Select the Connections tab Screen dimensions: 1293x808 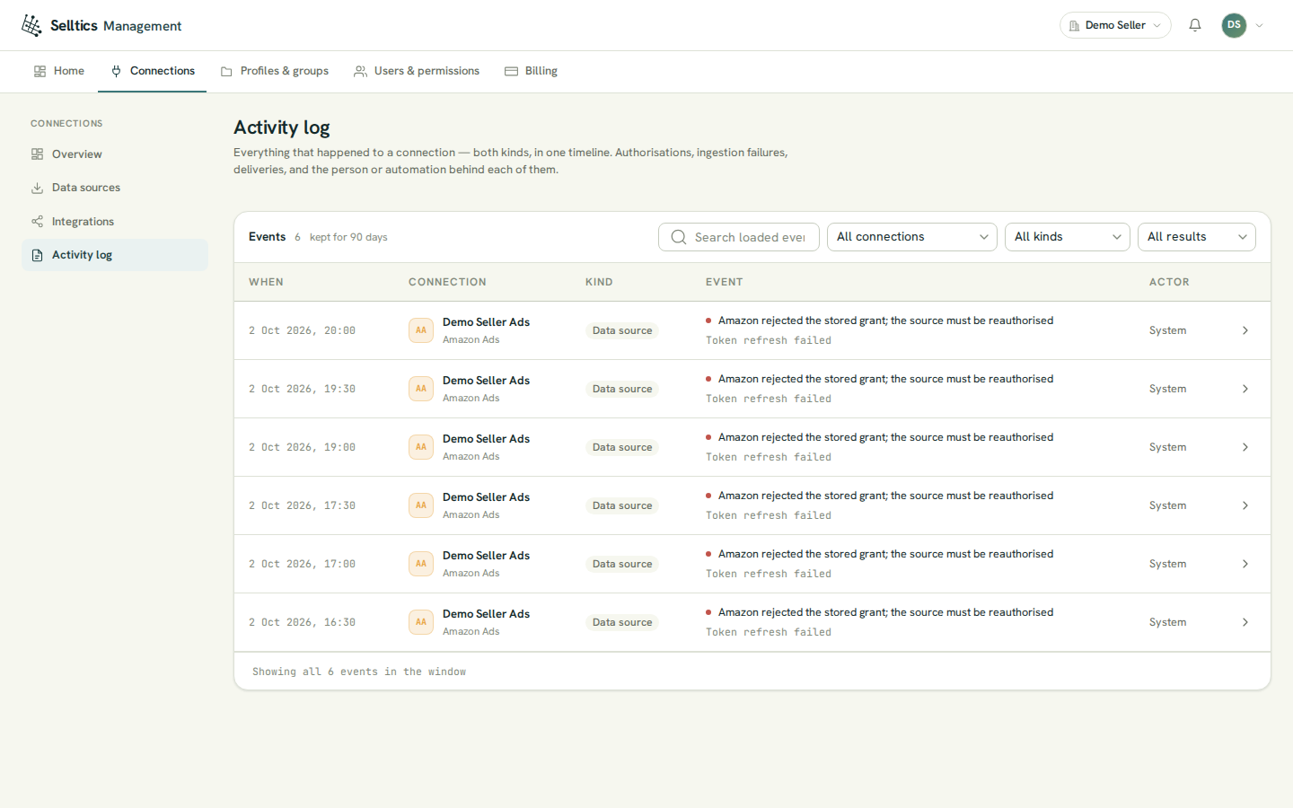pos(153,71)
